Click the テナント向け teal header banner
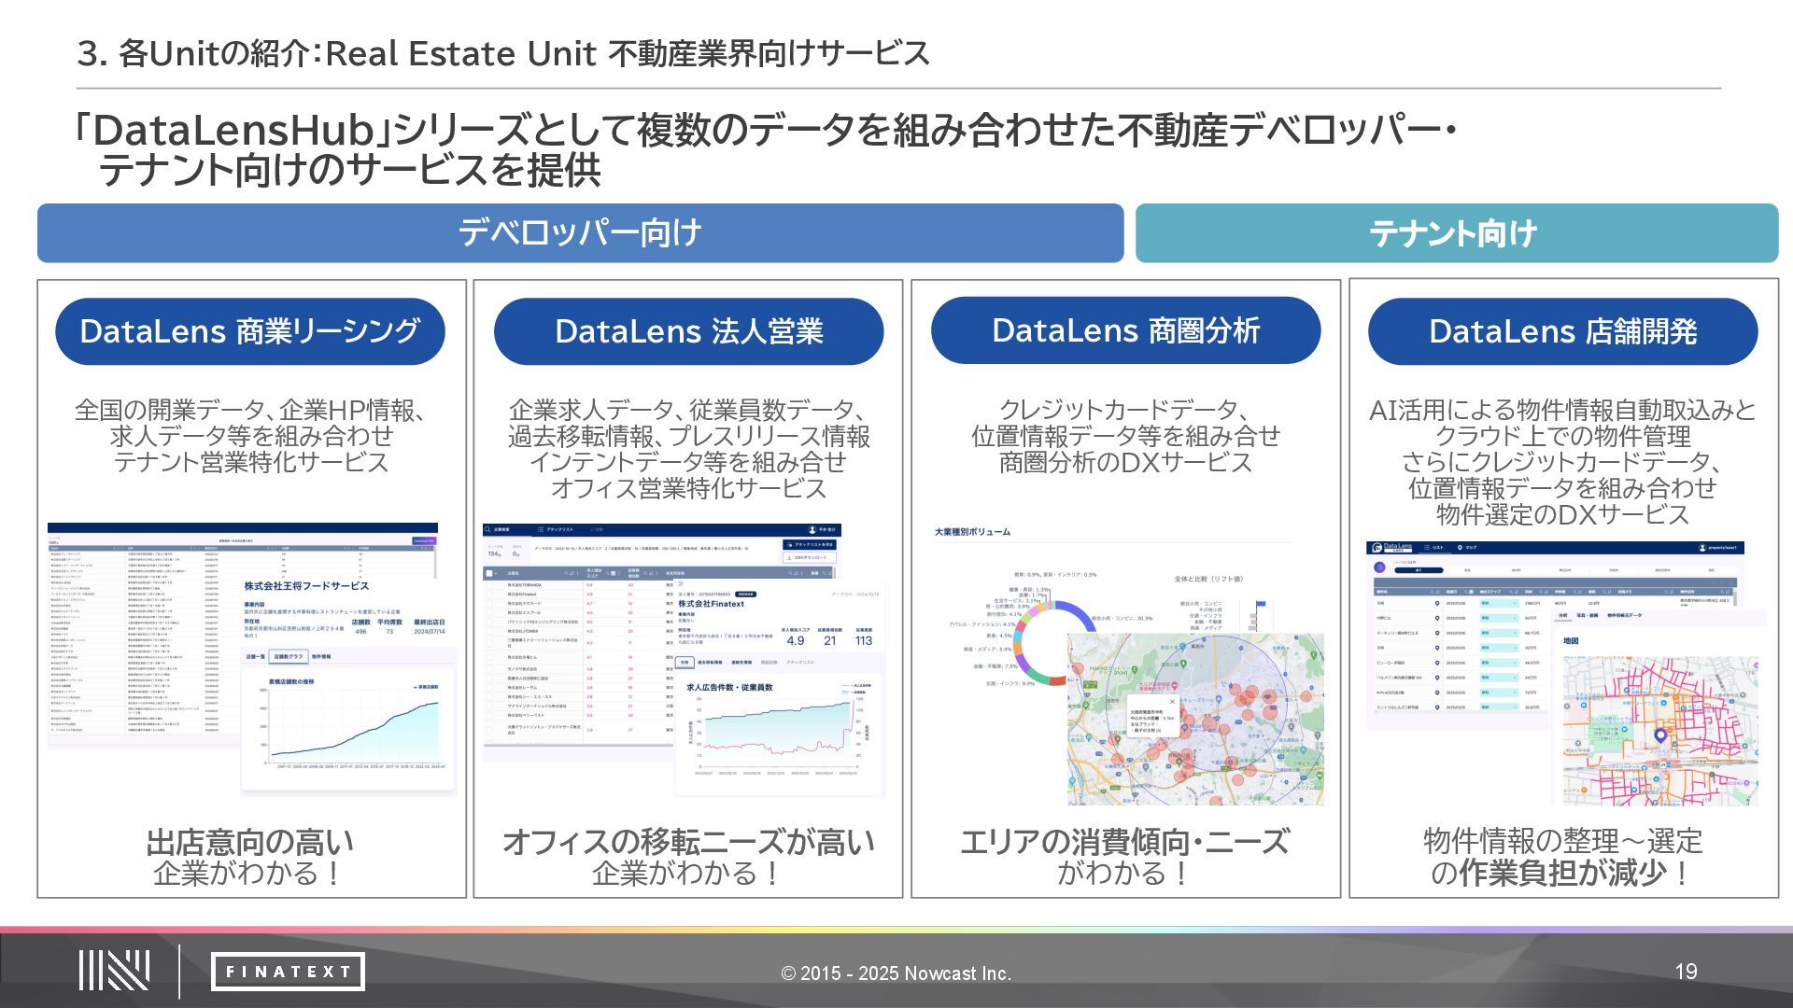This screenshot has width=1793, height=1008. click(1455, 232)
